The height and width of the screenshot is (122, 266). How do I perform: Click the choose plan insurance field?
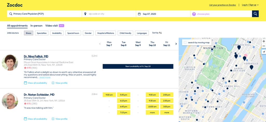pyautogui.click(x=221, y=14)
